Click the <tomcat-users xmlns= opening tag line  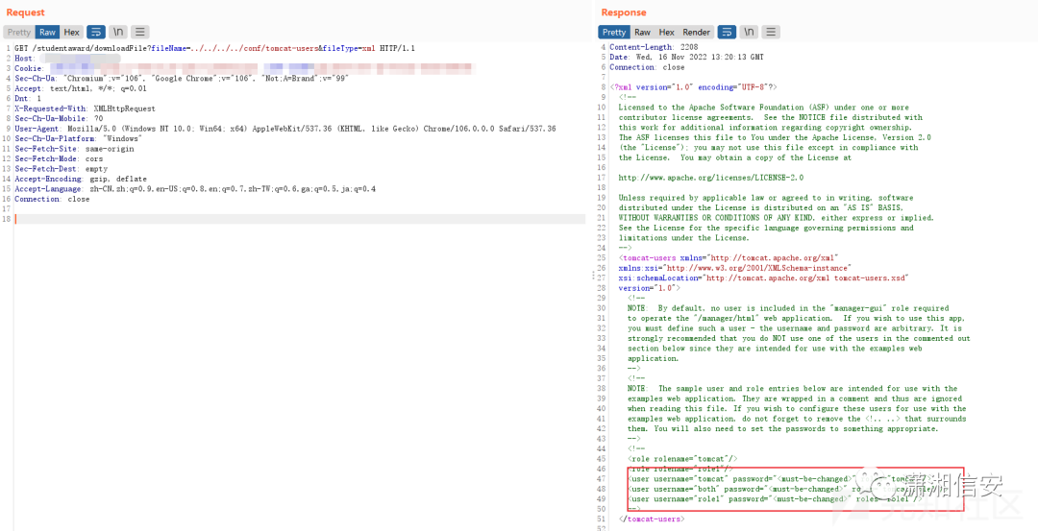pyautogui.click(x=729, y=258)
